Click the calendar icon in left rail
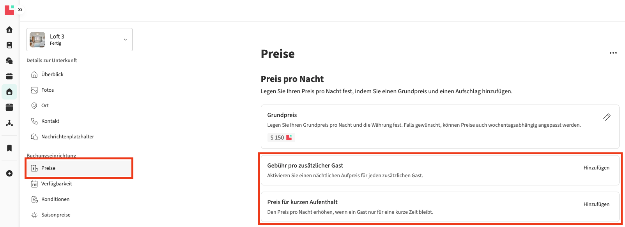Viewport: 625px width, 227px height. tap(9, 76)
